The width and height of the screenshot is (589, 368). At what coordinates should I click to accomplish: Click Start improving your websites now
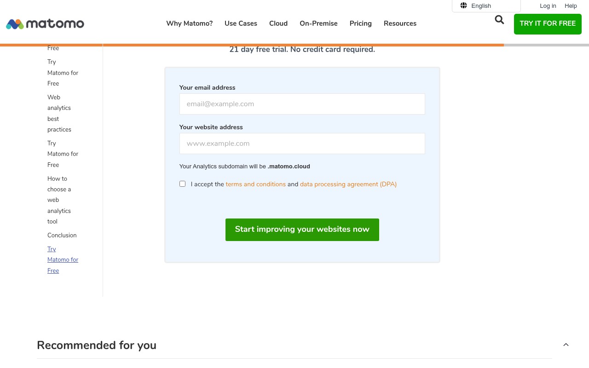(302, 229)
